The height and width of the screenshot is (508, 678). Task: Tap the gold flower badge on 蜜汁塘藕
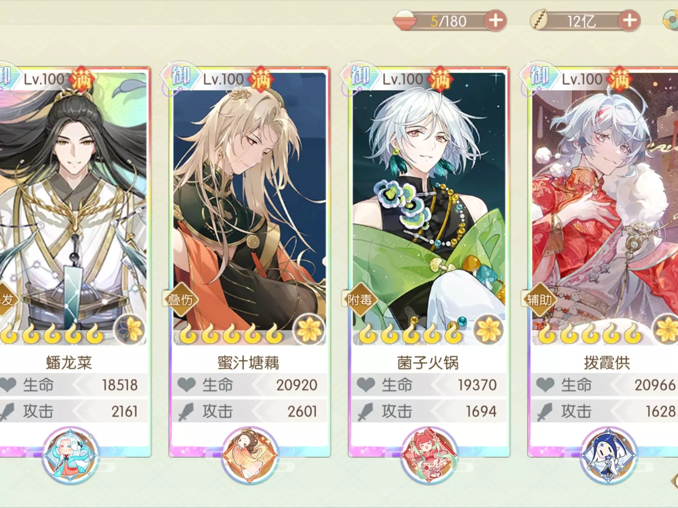point(309,330)
